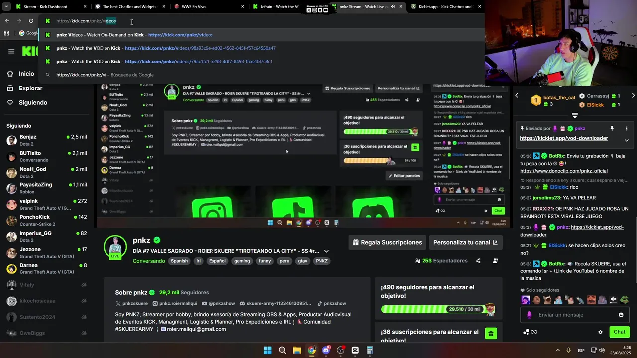Open the pnkzskuere X profile link

131,303
